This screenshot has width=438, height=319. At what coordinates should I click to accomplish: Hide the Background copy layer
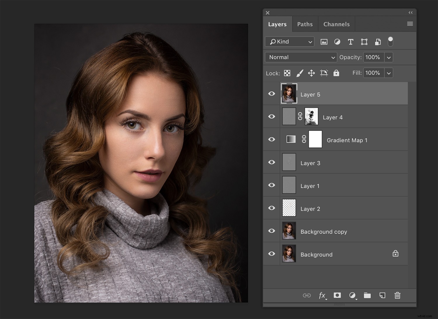272,231
